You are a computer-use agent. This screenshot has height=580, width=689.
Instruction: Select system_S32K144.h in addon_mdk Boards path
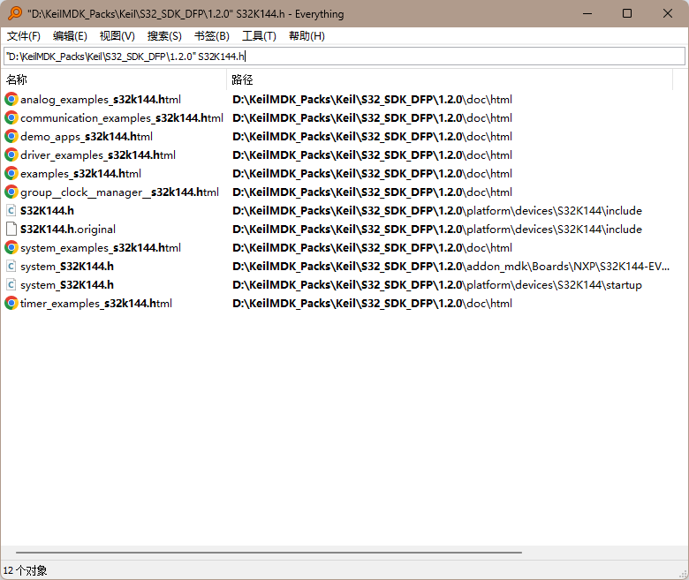point(67,267)
